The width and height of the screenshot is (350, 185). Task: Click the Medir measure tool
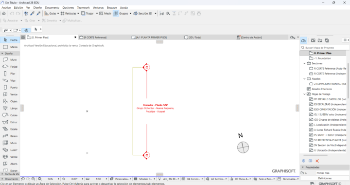tap(105, 14)
